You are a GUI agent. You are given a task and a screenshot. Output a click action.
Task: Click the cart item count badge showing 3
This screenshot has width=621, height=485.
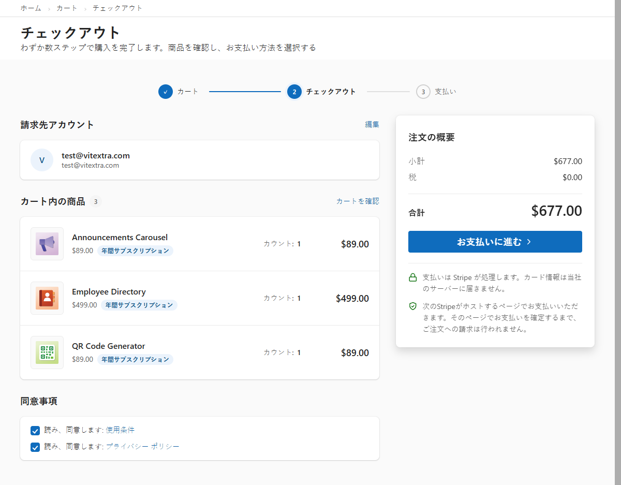96,201
